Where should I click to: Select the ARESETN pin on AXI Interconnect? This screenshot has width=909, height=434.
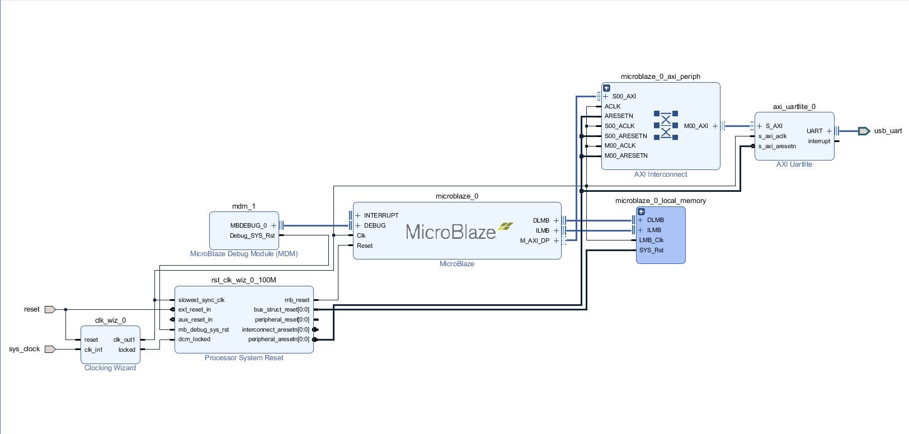tap(619, 116)
